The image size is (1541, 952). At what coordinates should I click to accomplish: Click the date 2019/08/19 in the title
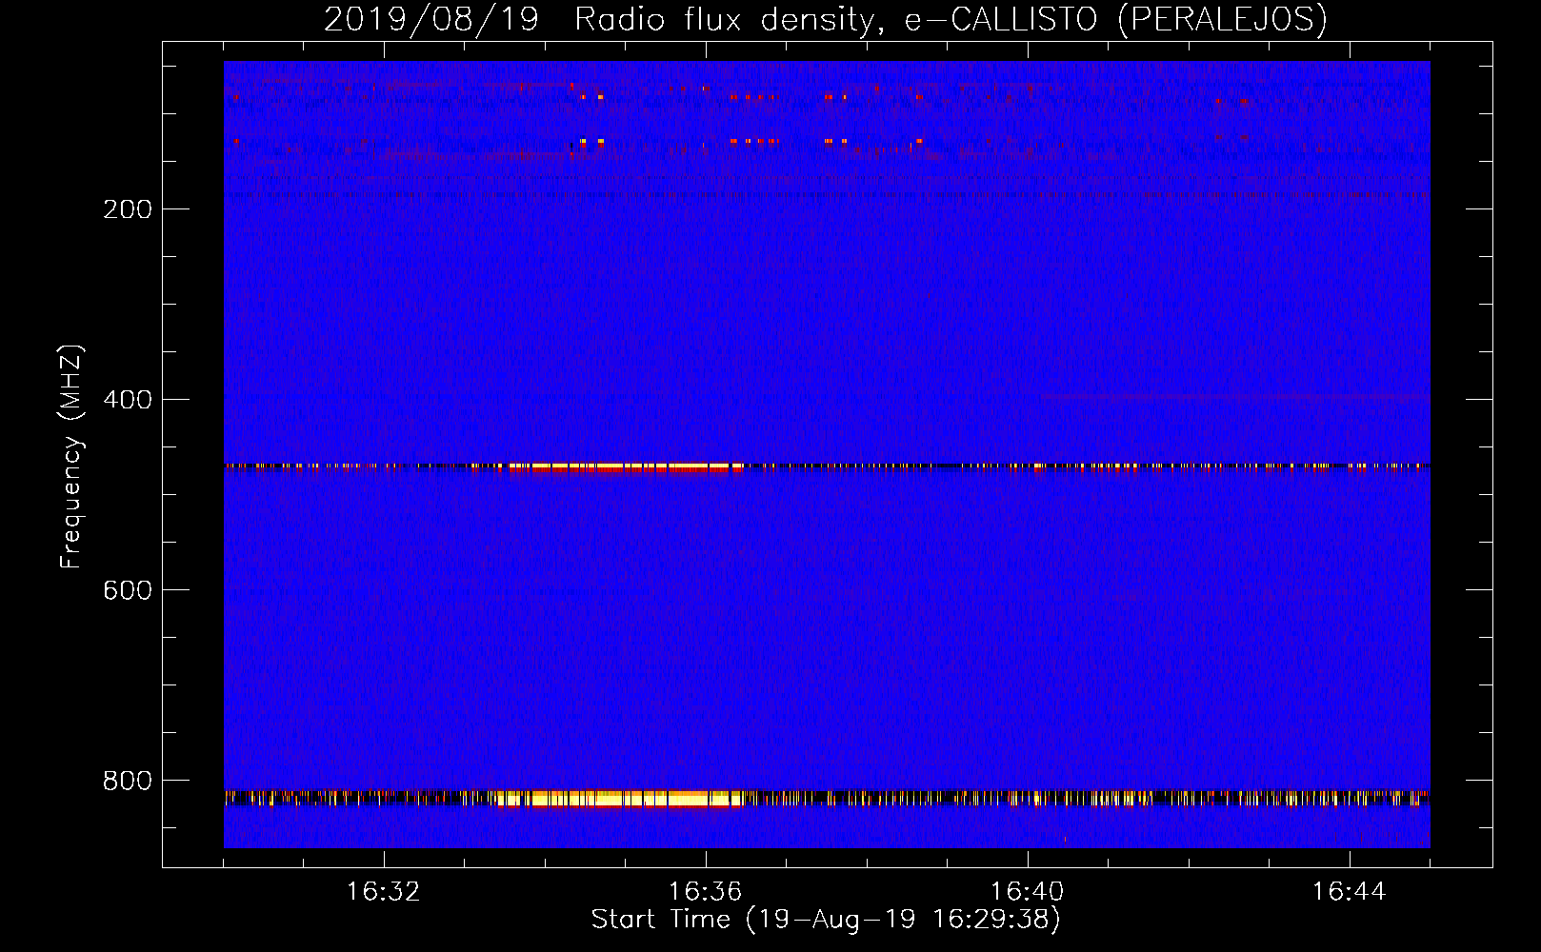click(431, 19)
